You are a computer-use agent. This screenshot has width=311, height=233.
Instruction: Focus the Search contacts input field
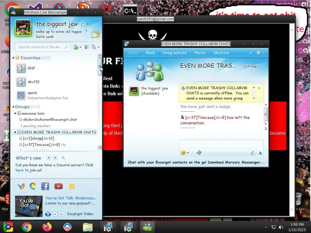pyautogui.click(x=43, y=47)
